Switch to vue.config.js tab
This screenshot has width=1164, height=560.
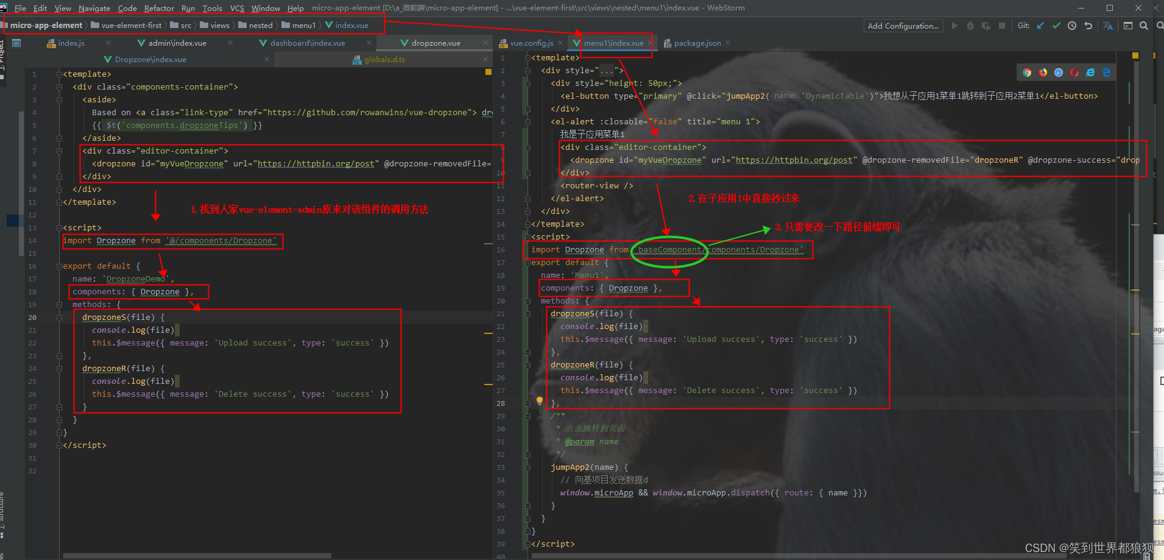click(532, 43)
